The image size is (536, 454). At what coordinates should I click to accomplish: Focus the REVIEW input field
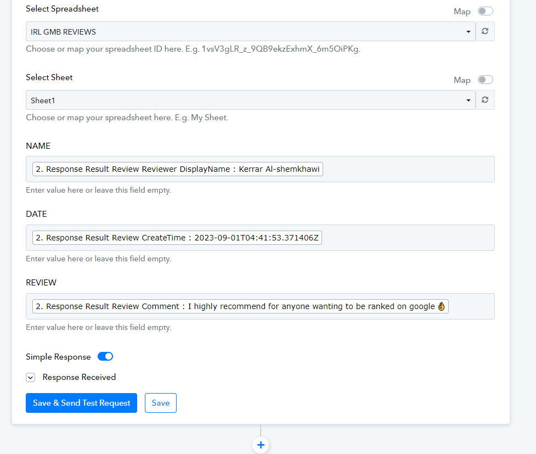260,306
